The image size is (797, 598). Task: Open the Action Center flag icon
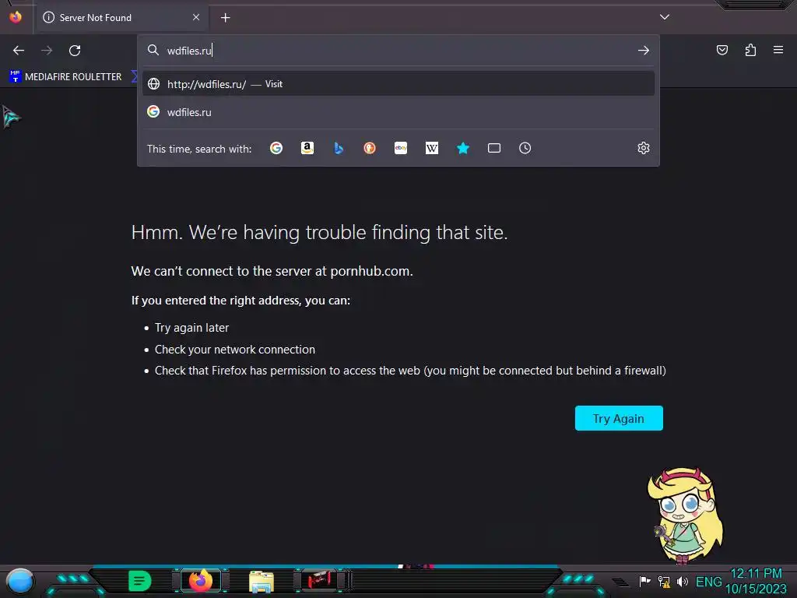[x=644, y=581]
